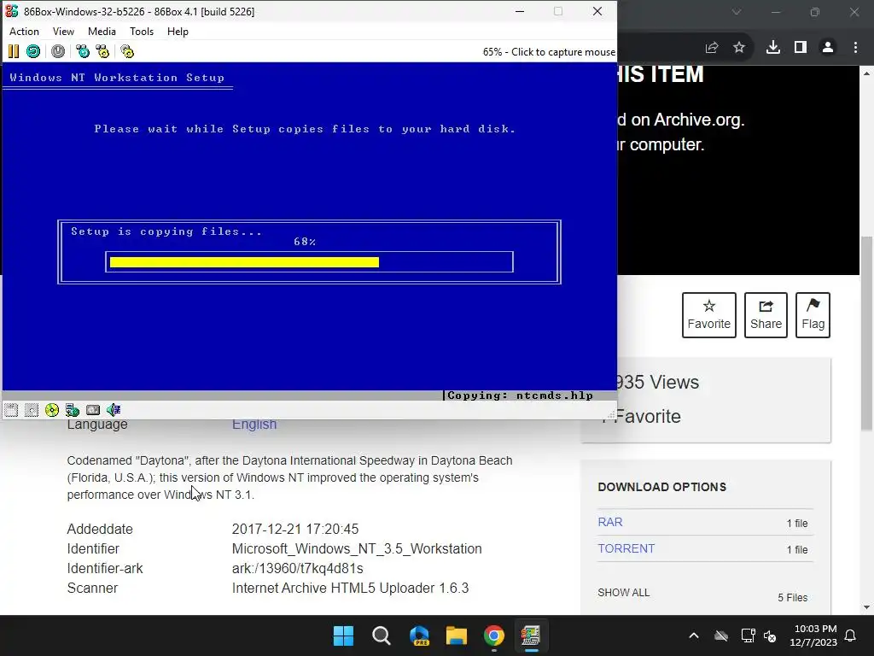Click the OneDrive cloud tray icon
This screenshot has height=656, width=874.
[x=721, y=635]
